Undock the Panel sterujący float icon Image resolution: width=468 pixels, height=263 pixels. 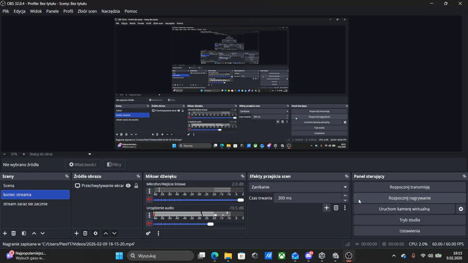pyautogui.click(x=464, y=177)
